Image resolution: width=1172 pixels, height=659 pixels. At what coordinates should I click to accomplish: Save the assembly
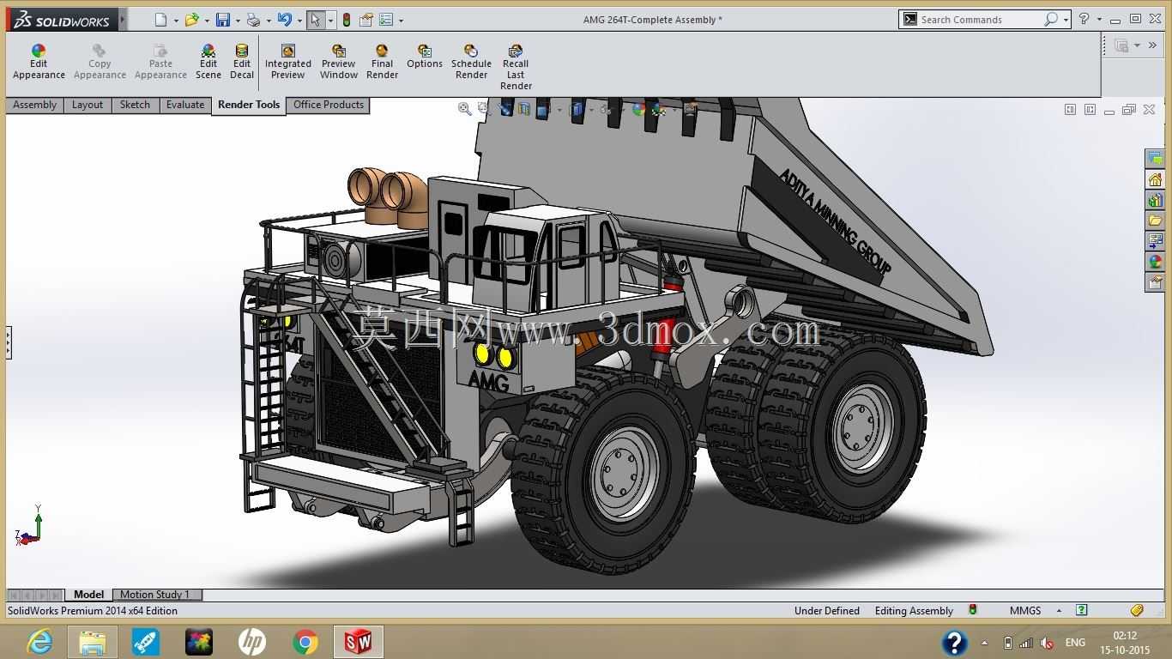222,20
